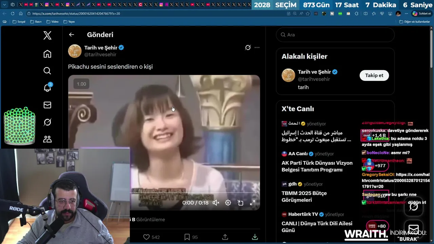Unmute the video with the speaker icon
Viewport: 434px width, 244px height.
[216, 203]
